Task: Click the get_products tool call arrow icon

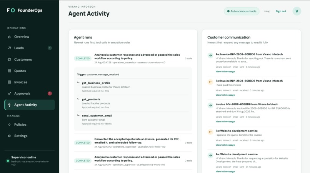Action: tap(78, 99)
